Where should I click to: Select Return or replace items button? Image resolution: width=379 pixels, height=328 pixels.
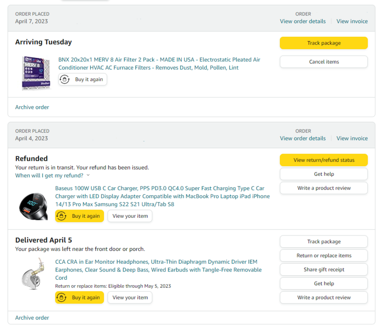323,256
